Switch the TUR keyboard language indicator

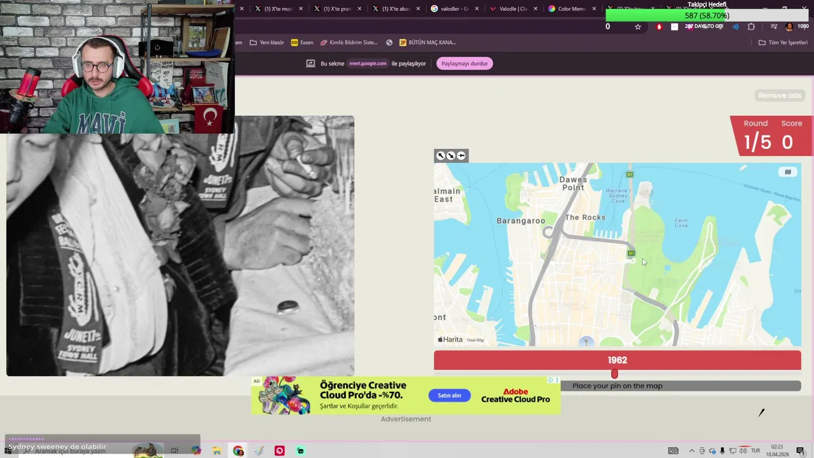(756, 451)
